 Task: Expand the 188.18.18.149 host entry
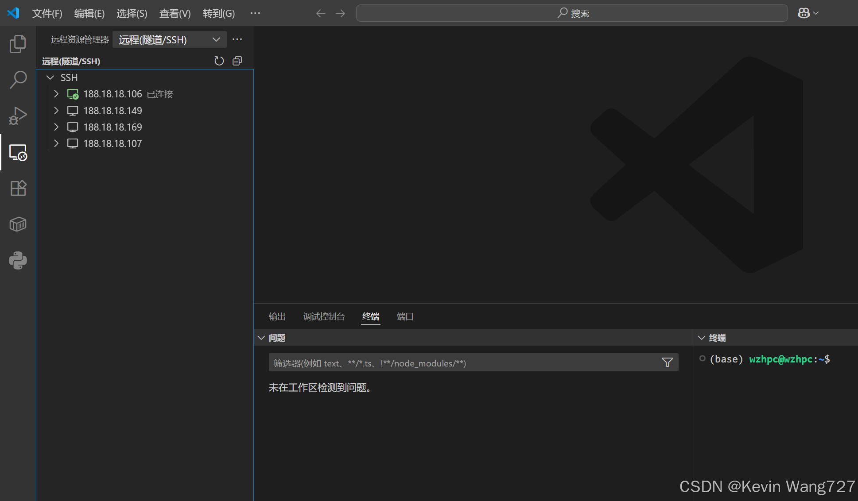coord(56,110)
